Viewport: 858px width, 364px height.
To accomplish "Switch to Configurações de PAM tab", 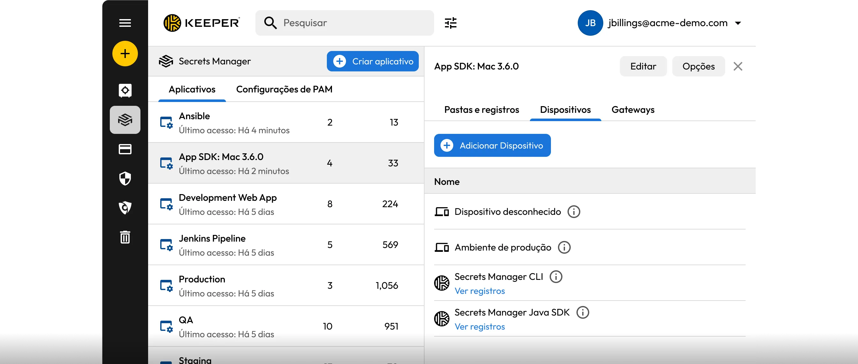I will tap(284, 89).
